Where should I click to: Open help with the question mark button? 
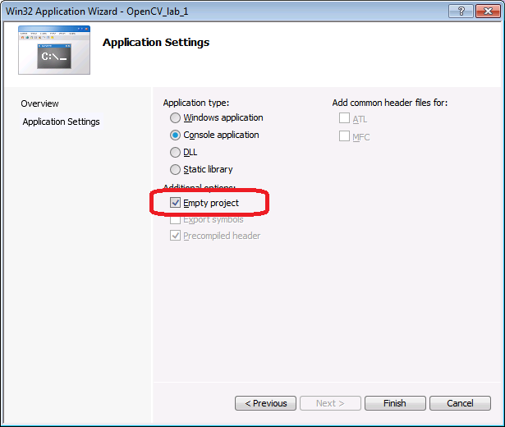(x=461, y=11)
